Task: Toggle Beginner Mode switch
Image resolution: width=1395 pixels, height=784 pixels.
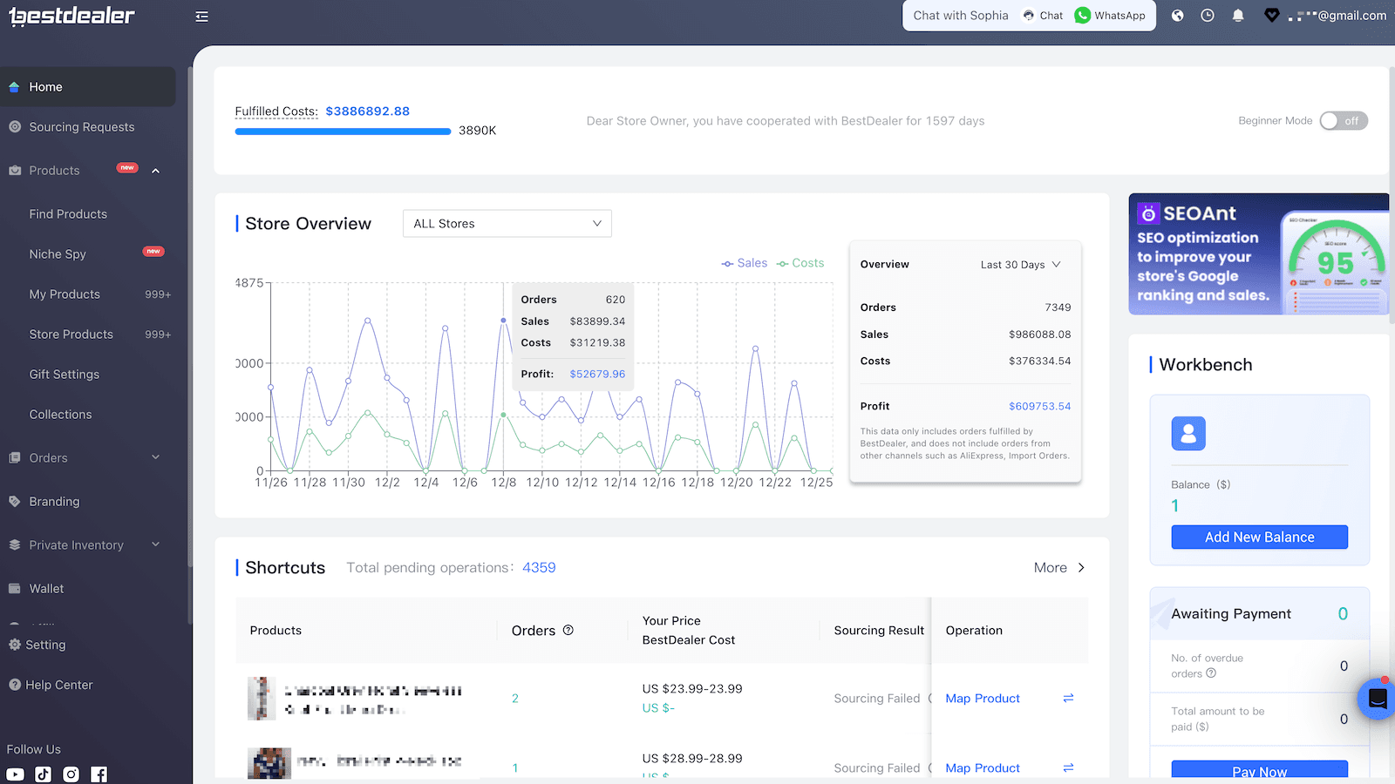Action: (1343, 121)
